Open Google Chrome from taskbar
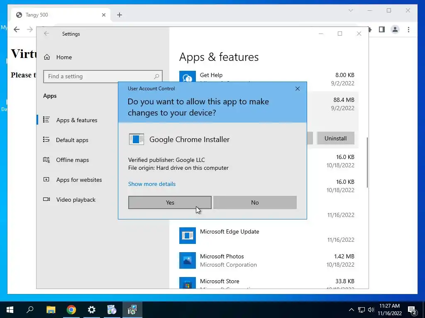 tap(71, 310)
